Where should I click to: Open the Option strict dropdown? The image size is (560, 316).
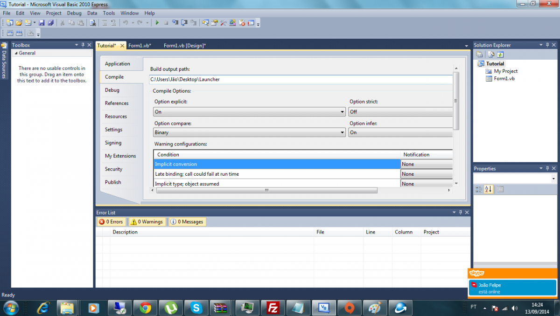[x=400, y=112]
